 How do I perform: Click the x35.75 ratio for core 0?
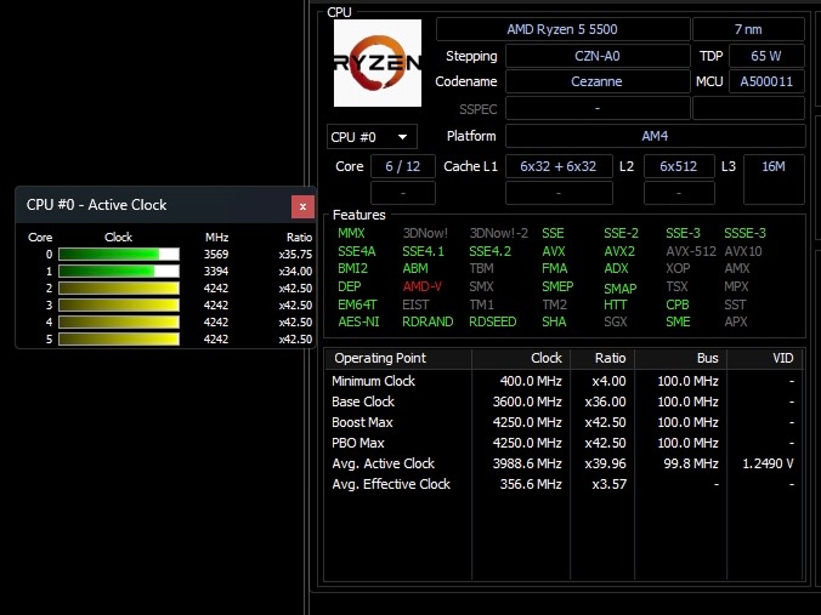295,254
